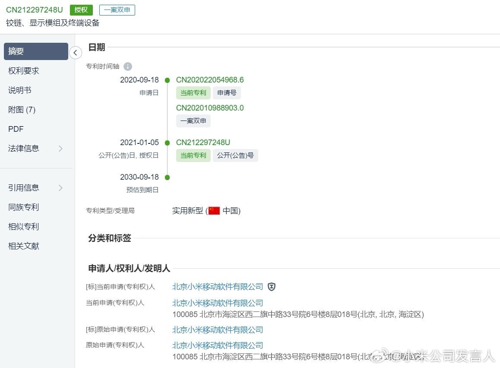500x368 pixels.
Task: Click the 2020-09-18 timeline dot
Action: click(168, 80)
